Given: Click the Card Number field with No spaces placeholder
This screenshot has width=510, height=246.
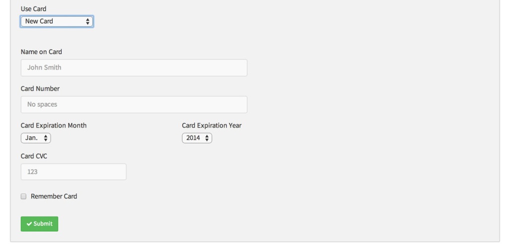Looking at the screenshot, I should [x=134, y=104].
